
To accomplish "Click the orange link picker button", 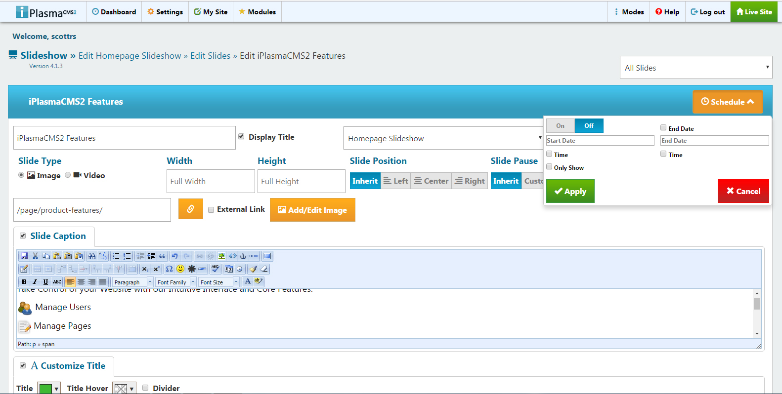I will coord(191,209).
